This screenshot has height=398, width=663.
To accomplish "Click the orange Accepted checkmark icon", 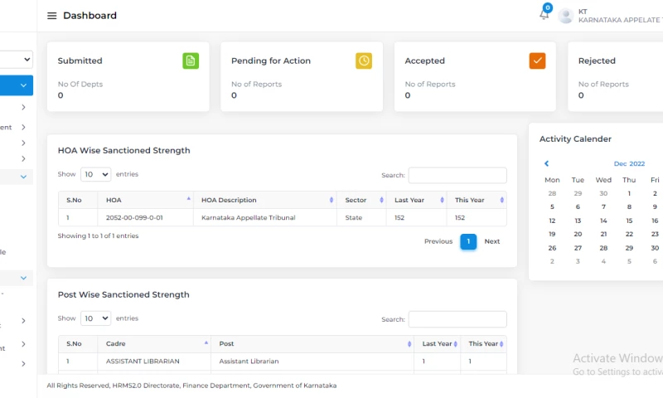I will (x=537, y=61).
